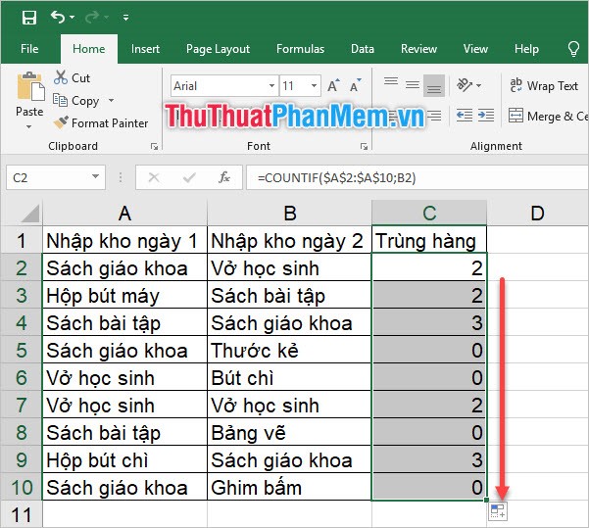589x528 pixels.
Task: Click the Enter checkmark icon in formula bar
Action: (x=189, y=177)
